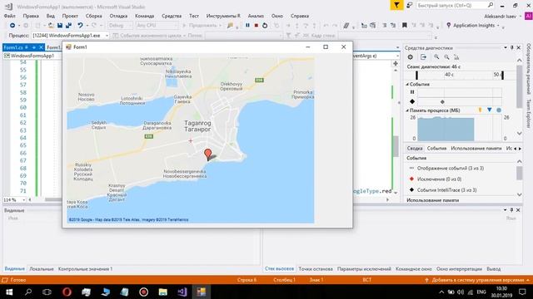Viewport: 533px width, 299px height.
Task: Open the Team Explorer side tab
Action: (529, 114)
